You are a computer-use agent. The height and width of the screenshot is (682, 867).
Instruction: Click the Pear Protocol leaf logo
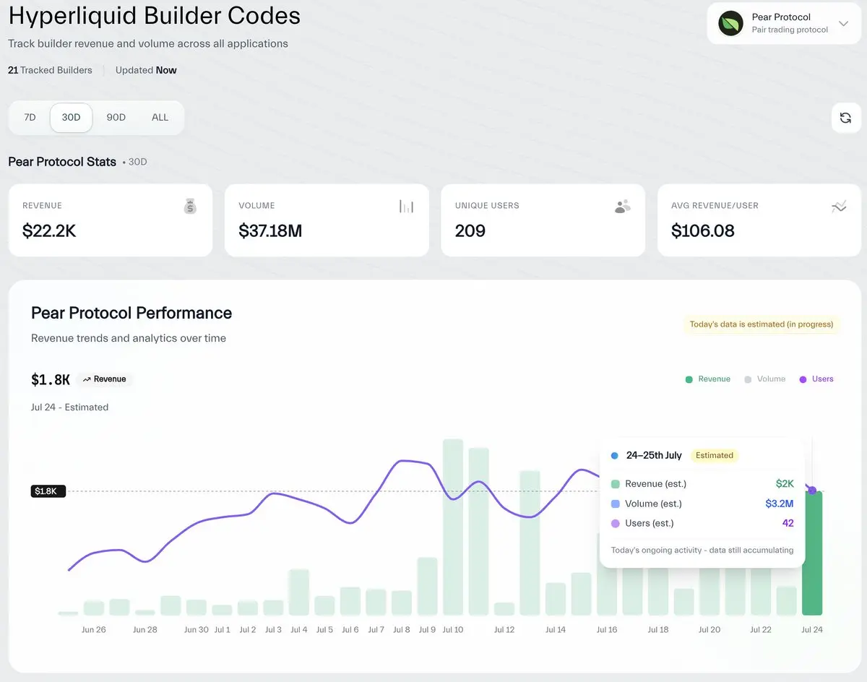tap(730, 24)
